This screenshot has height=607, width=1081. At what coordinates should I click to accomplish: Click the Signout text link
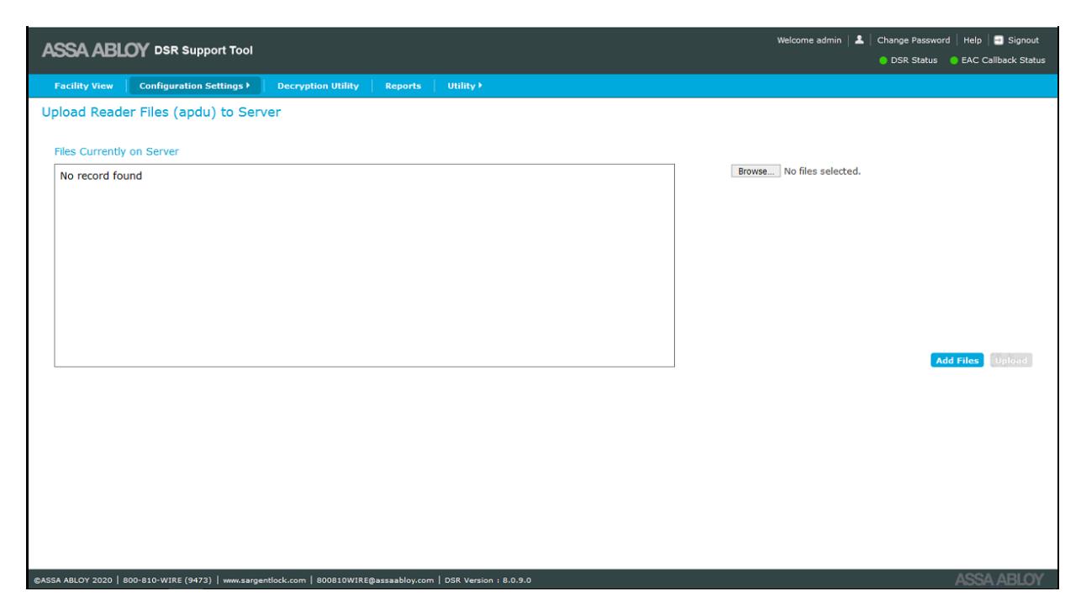tap(1024, 40)
